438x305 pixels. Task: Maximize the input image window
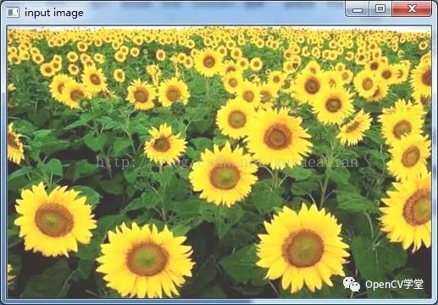pos(380,9)
